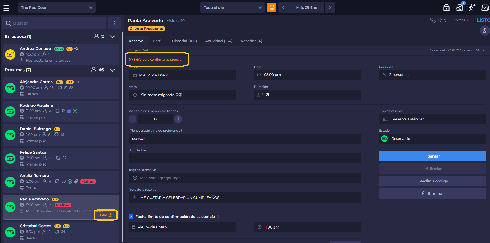The width and height of the screenshot is (490, 243).
Task: Click the Buscar search field
Action: point(54,23)
